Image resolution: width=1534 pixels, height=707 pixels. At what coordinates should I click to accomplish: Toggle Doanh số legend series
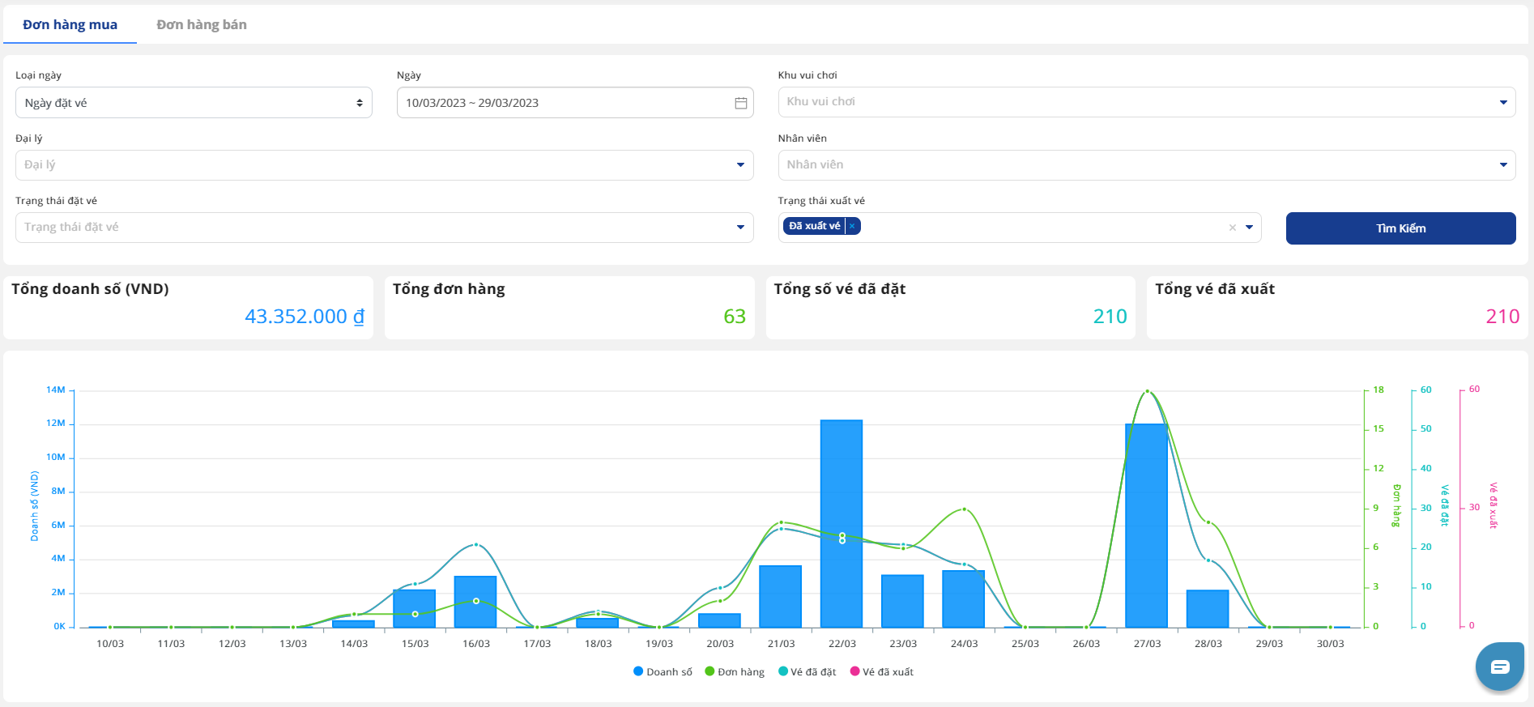click(x=663, y=672)
